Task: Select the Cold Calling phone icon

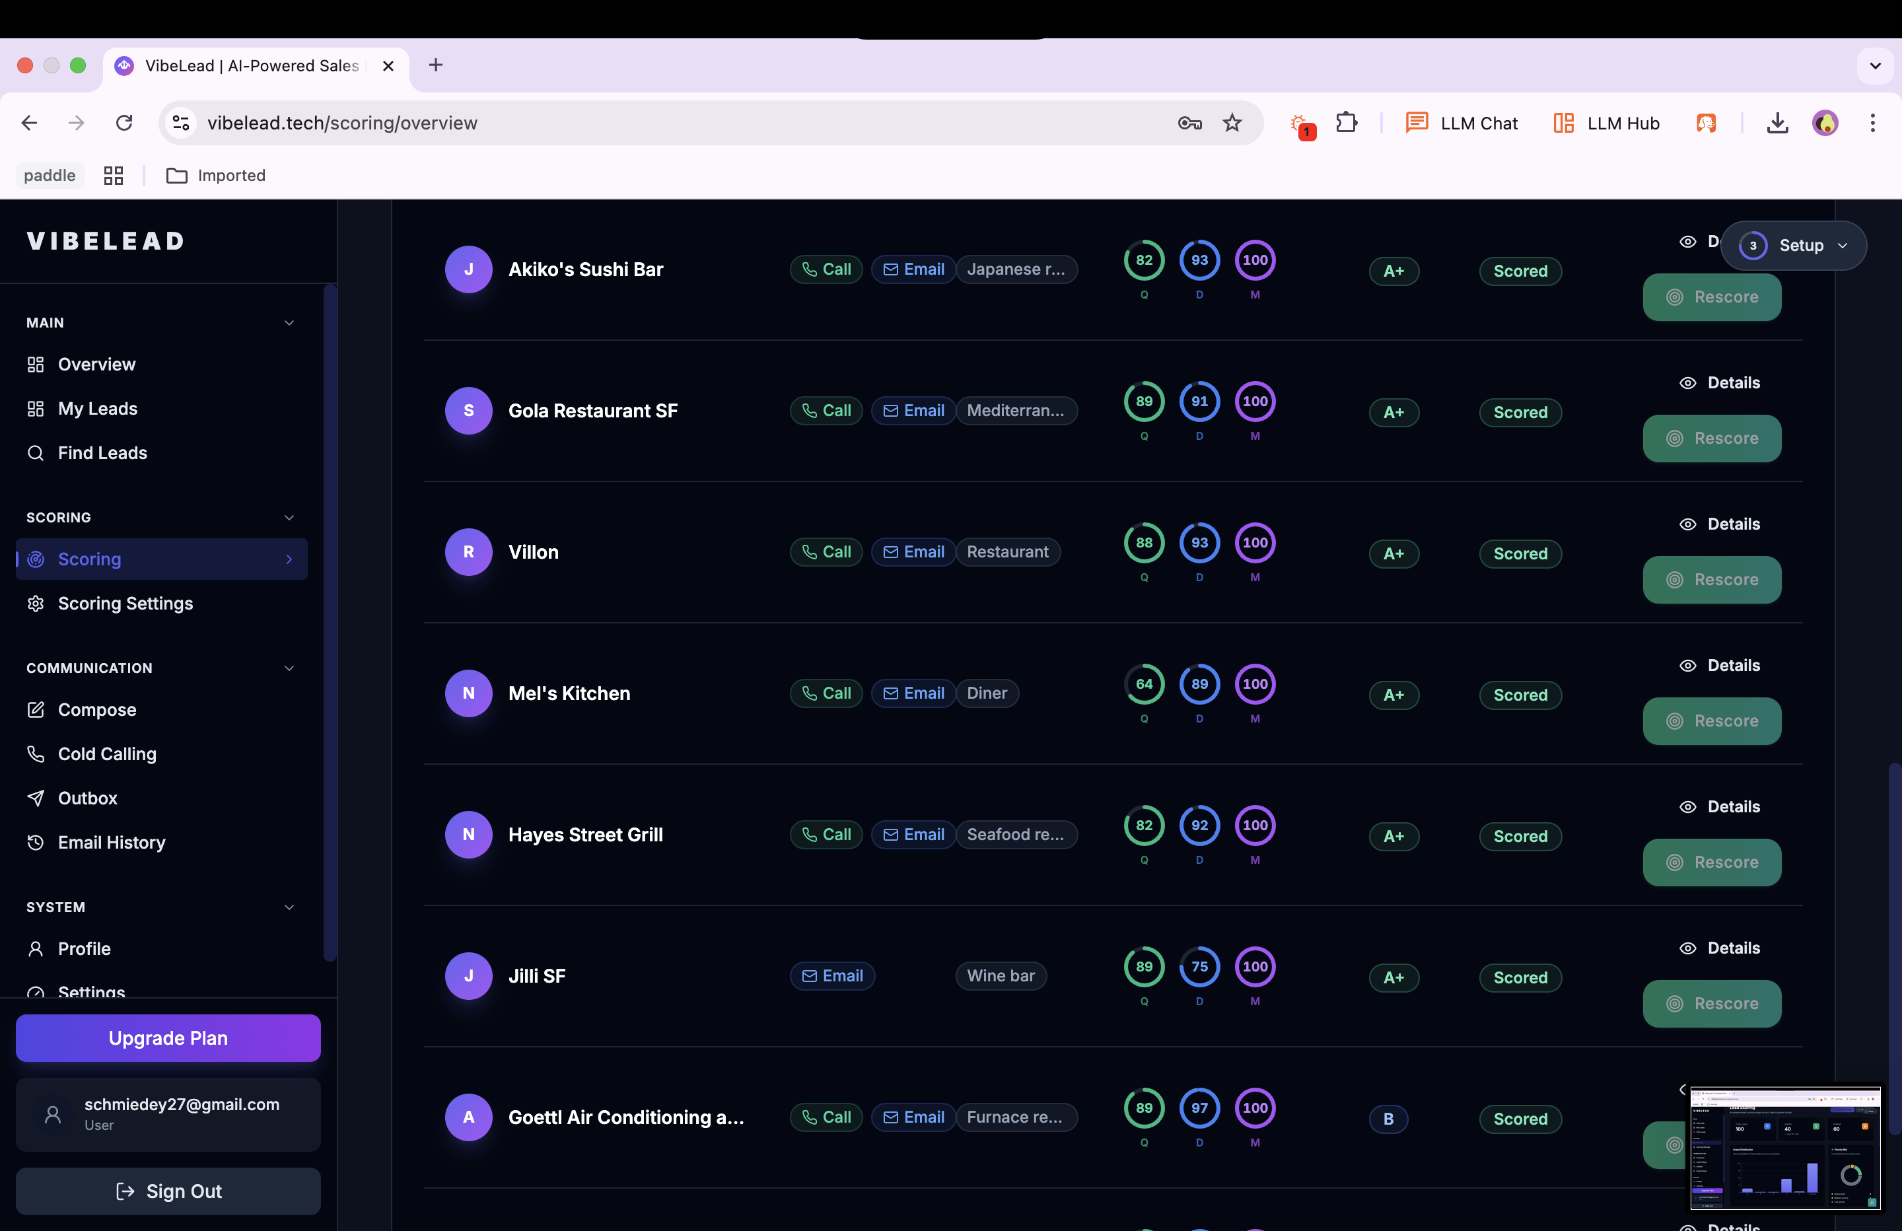Action: [36, 754]
